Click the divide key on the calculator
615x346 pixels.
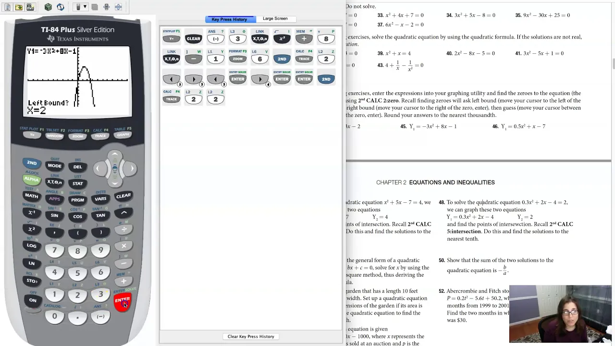[123, 229]
